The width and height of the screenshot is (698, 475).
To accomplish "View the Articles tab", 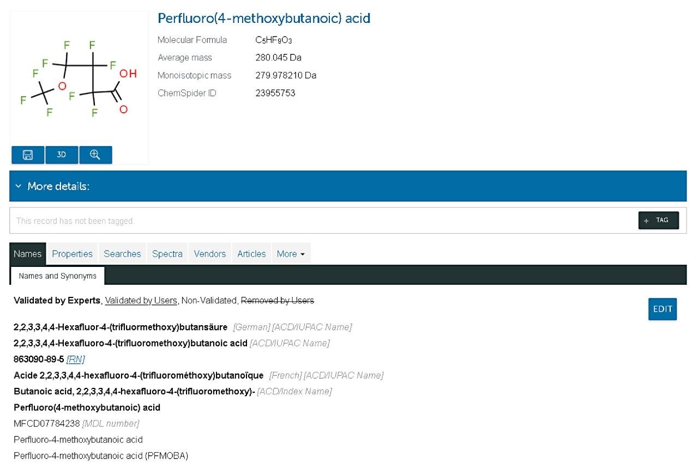I will 251,253.
